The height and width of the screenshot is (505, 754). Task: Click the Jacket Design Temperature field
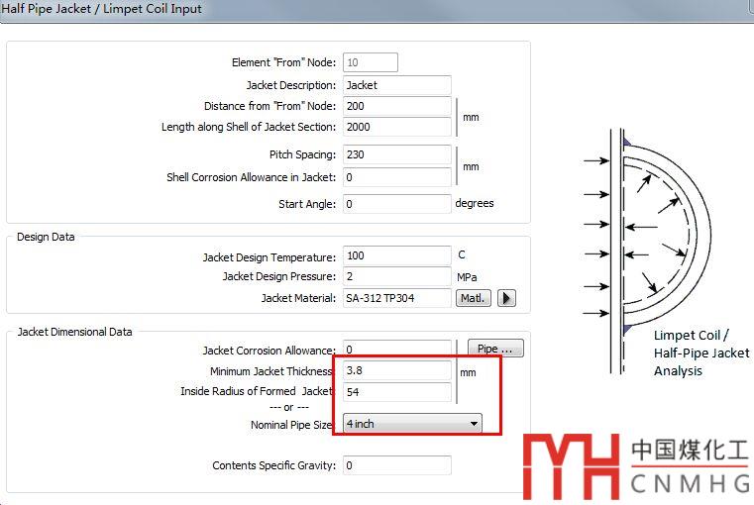coord(396,256)
